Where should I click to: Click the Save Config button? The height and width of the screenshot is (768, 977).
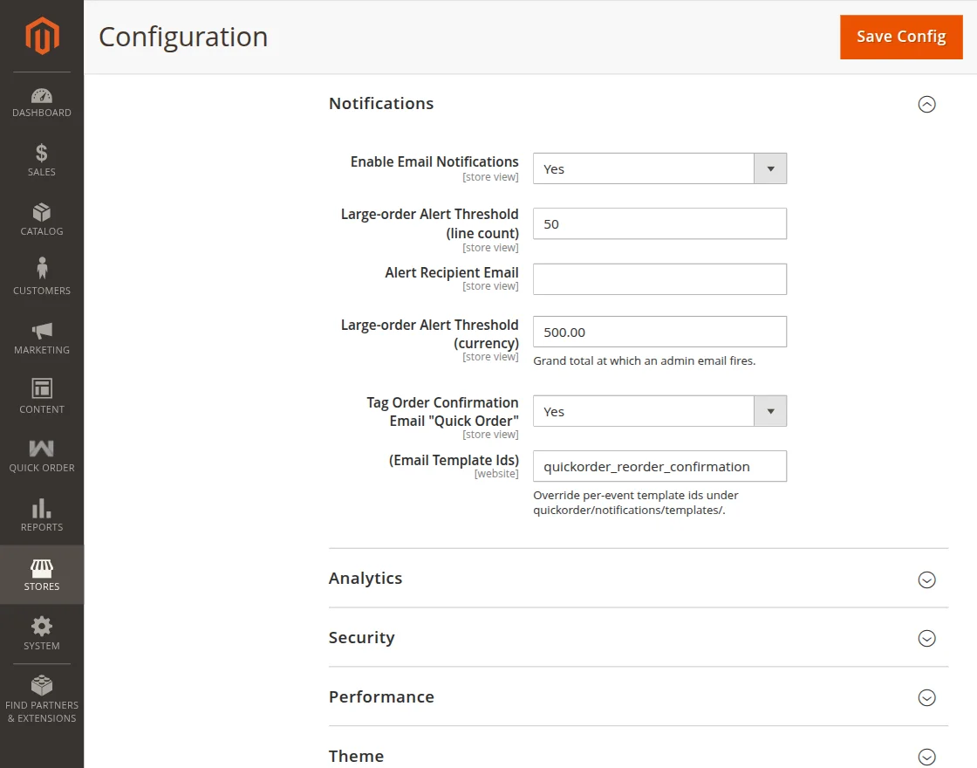[901, 37]
